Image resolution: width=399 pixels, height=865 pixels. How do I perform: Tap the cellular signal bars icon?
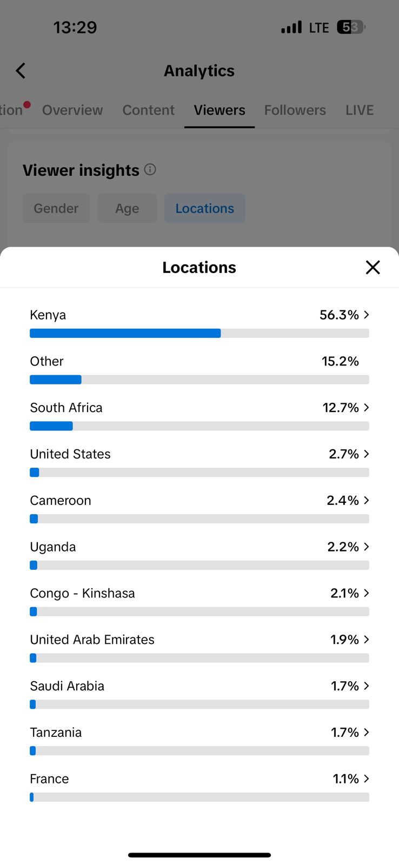tap(291, 27)
